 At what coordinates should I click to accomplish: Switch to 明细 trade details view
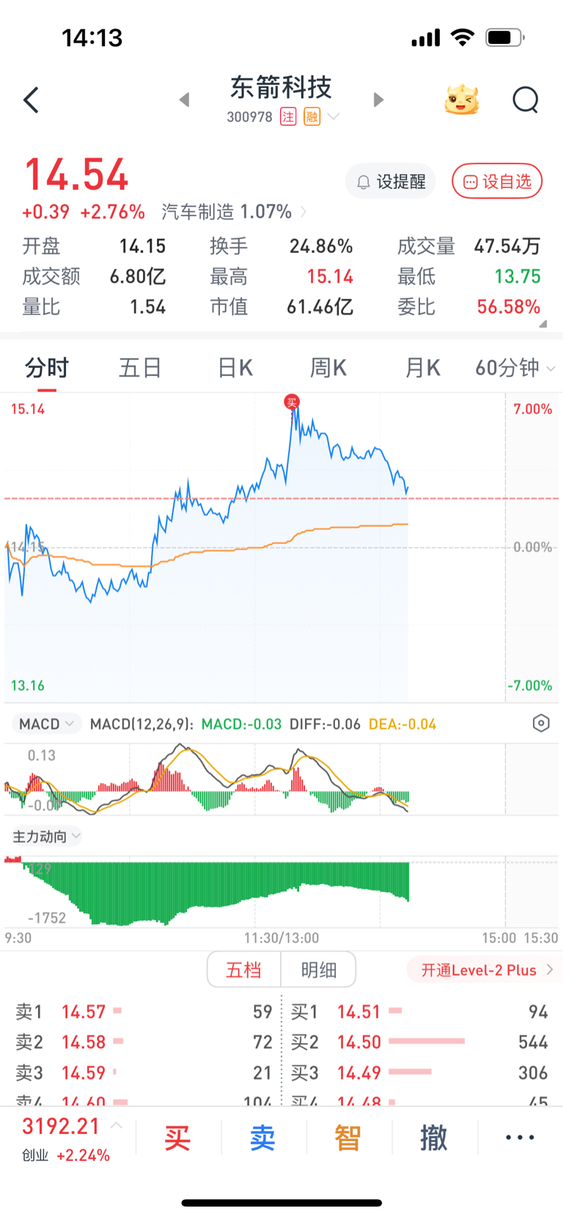coord(319,970)
